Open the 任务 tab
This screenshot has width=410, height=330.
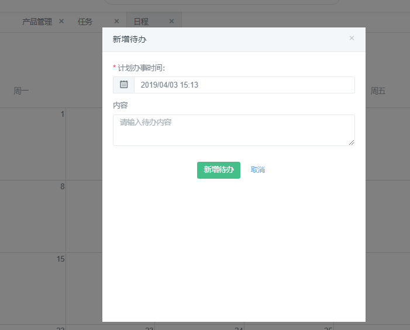point(85,22)
